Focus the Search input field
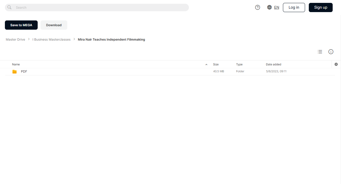Viewport: 341px width, 184px height. (97, 7)
